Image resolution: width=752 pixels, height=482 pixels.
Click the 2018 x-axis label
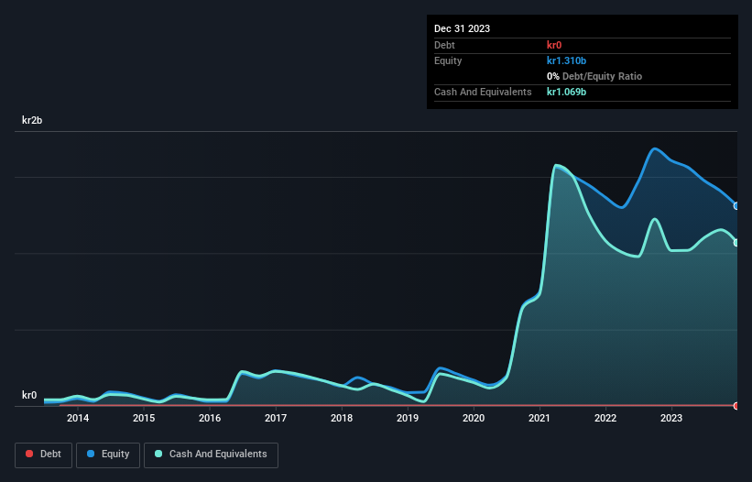tap(342, 418)
